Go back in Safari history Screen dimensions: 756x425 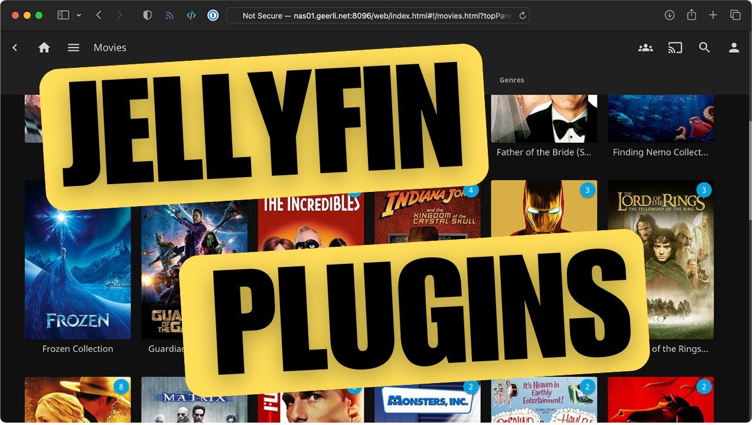99,15
